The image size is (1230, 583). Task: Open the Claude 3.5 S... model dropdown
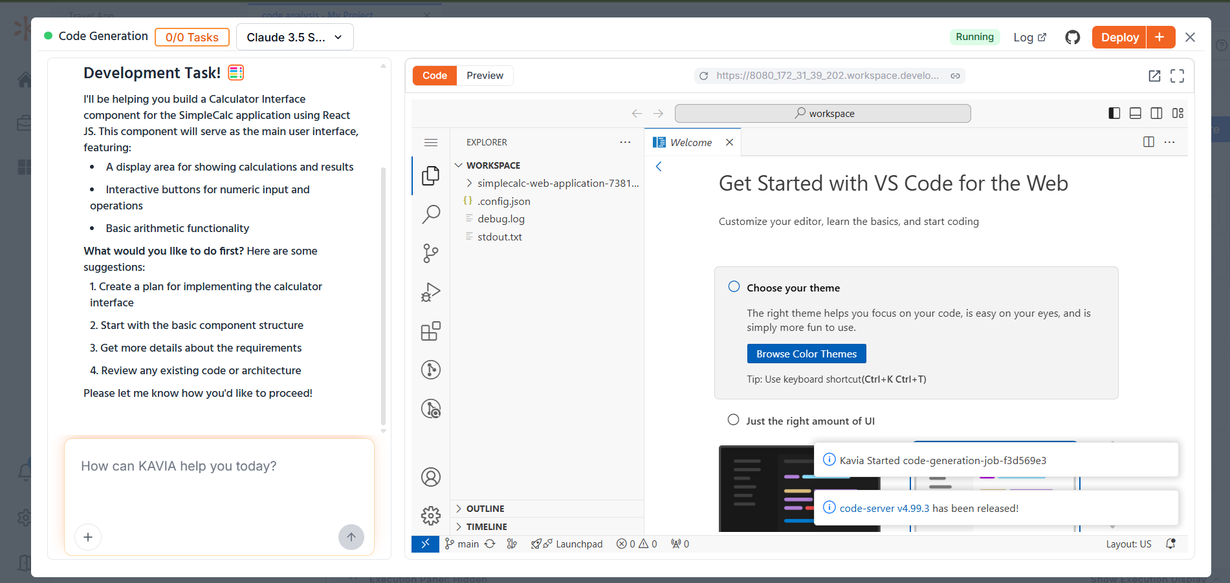point(295,37)
